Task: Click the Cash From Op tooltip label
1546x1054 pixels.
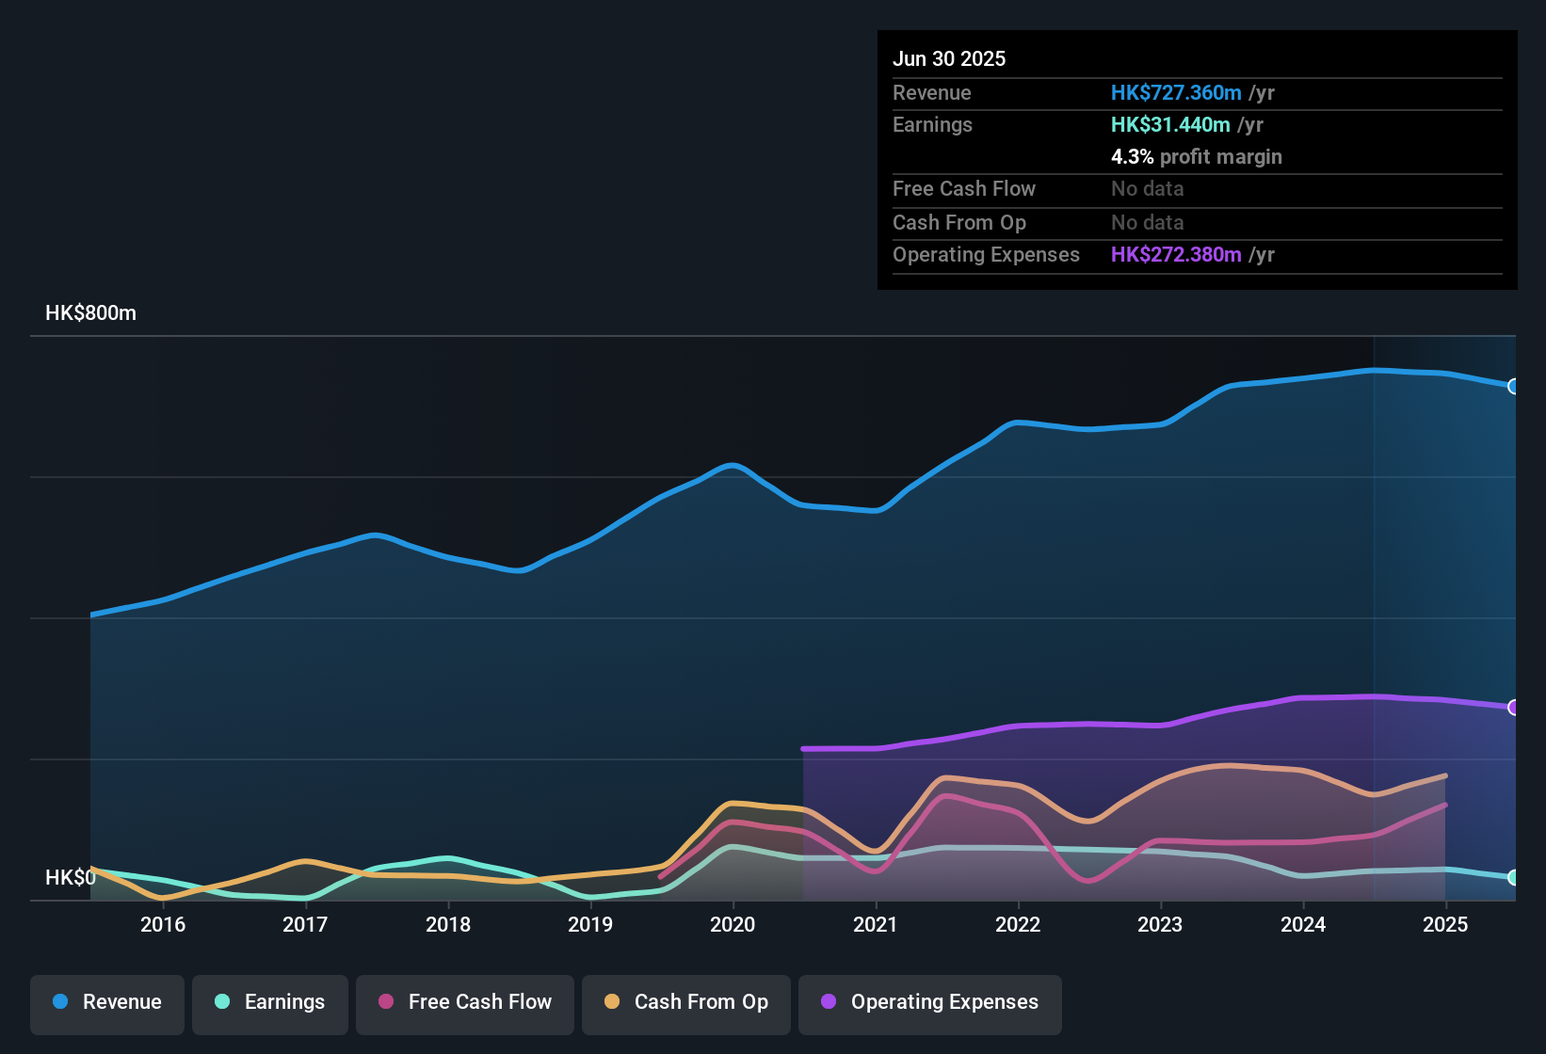Action: point(959,223)
